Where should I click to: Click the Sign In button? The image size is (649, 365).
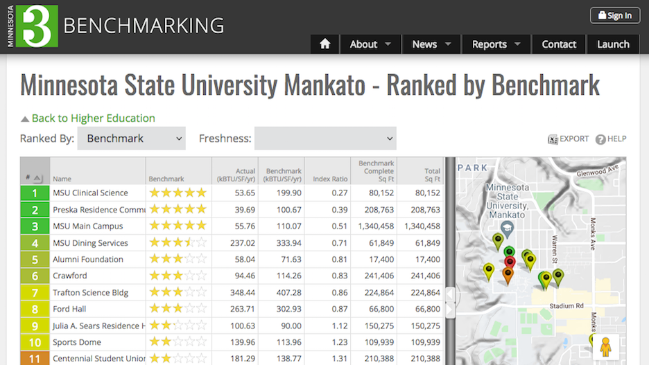coord(615,16)
